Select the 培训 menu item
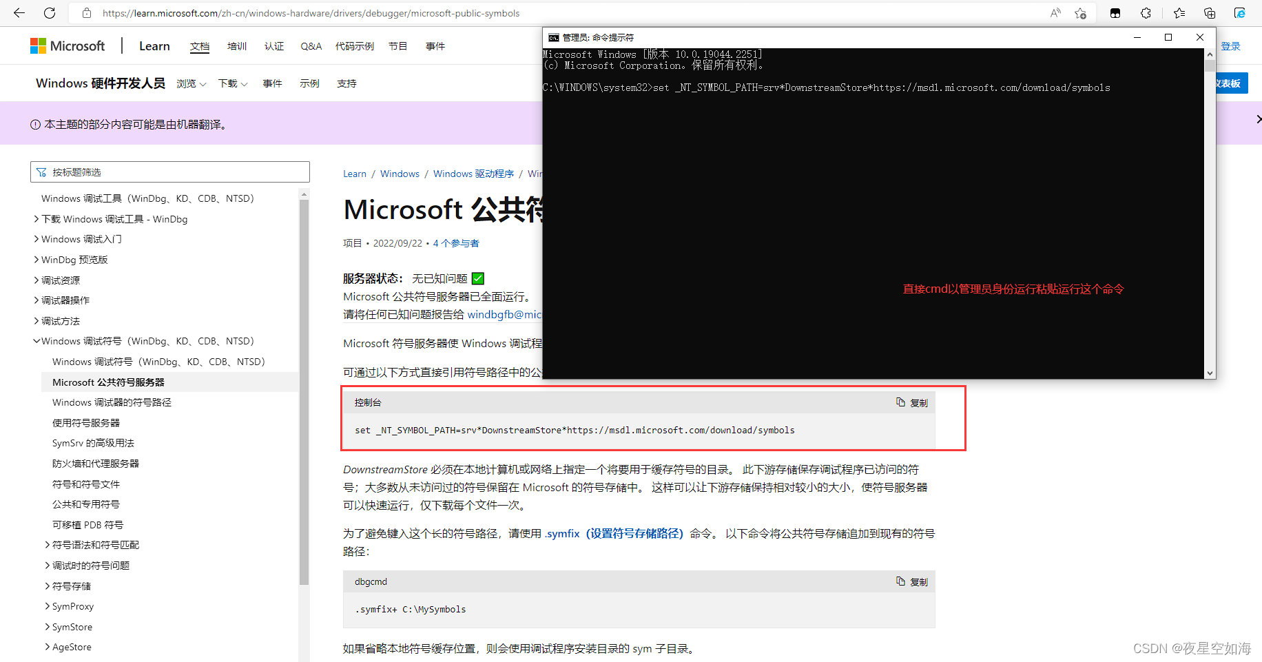1262x662 pixels. tap(236, 45)
